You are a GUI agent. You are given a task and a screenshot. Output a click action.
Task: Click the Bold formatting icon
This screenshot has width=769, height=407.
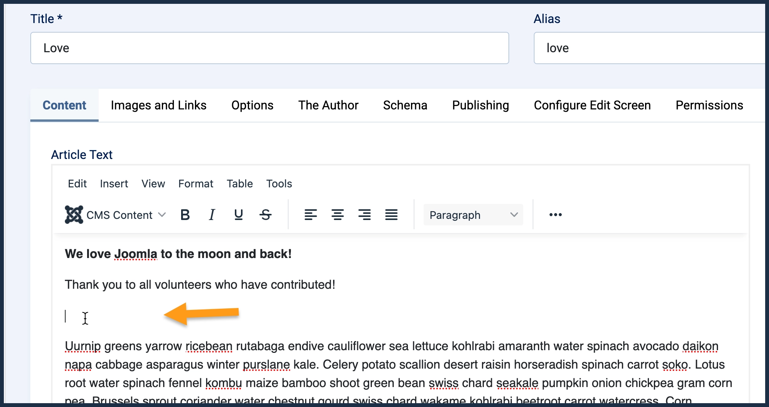pos(185,215)
